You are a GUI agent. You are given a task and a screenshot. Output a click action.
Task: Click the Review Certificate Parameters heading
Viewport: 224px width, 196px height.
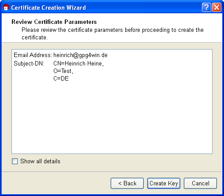pos(54,22)
